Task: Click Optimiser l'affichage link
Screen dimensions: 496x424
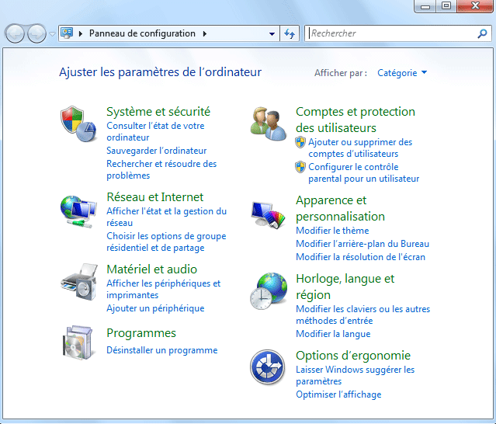Action: click(338, 394)
